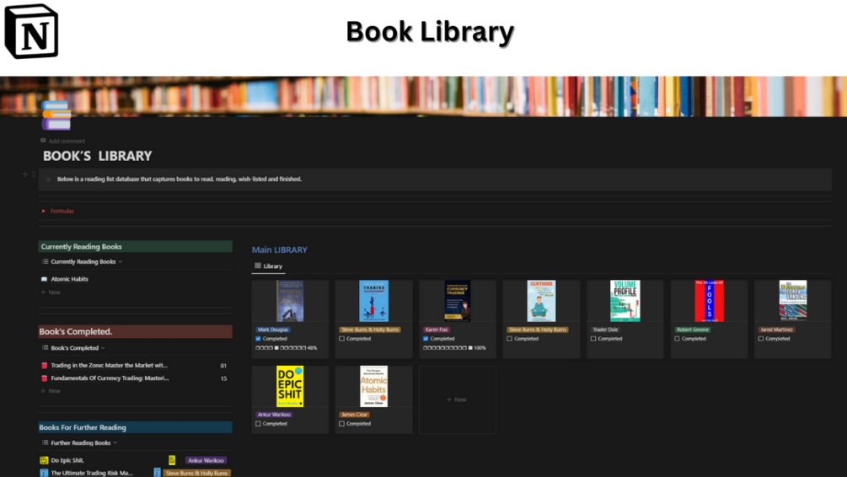Click the list view icon for Book's Completed
Screen dimensions: 847x477
tap(45, 348)
